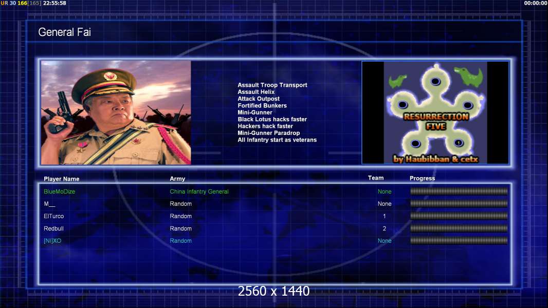The width and height of the screenshot is (548, 308).
Task: Select the BlueMoDize player row
Action: [x=275, y=191]
